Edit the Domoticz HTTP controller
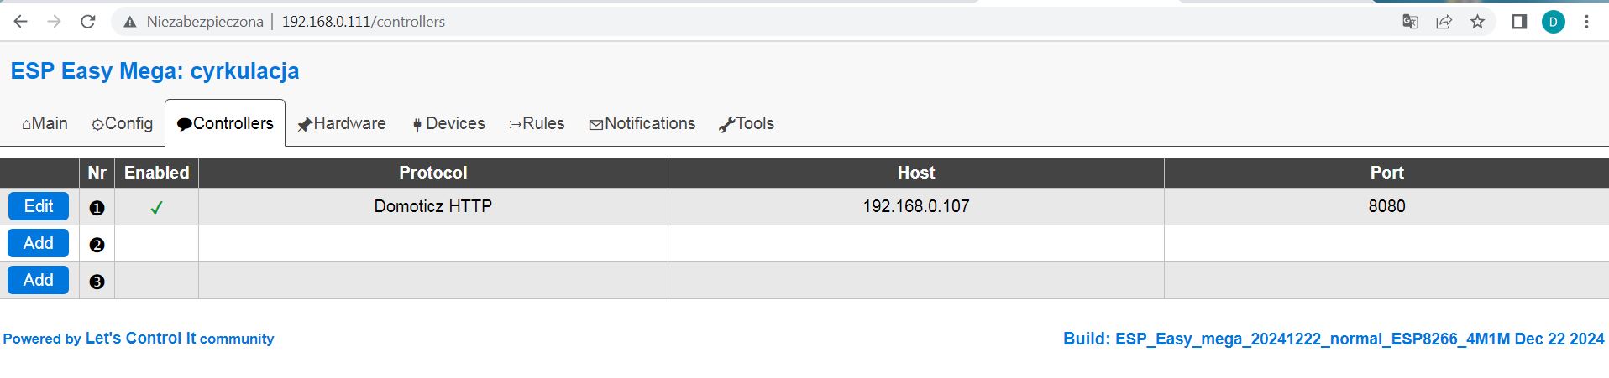The width and height of the screenshot is (1609, 378). [39, 206]
